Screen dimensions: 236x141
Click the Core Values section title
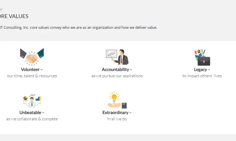coord(14,16)
